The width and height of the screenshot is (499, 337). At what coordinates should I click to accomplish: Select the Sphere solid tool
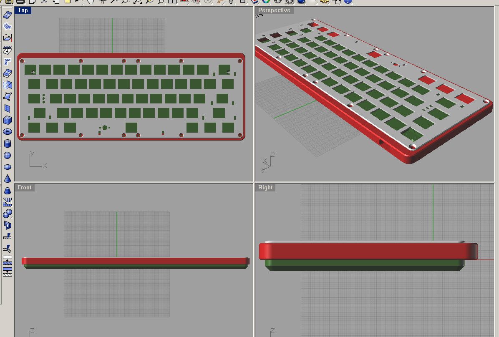point(8,155)
